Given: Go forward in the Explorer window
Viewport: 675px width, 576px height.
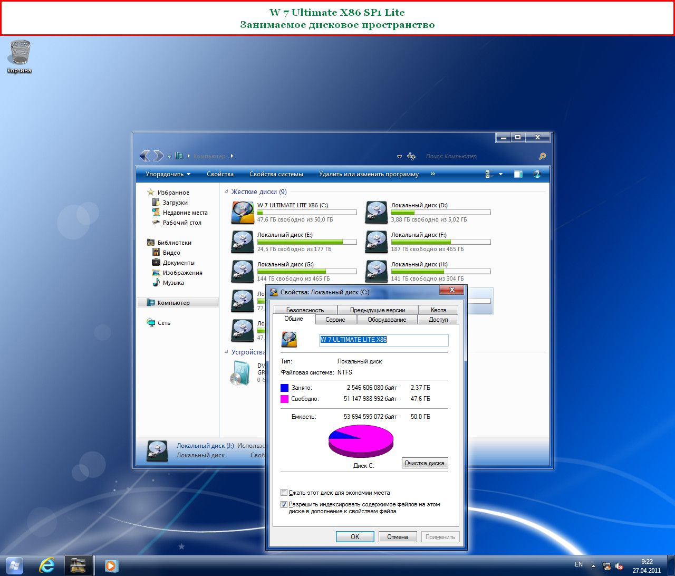Looking at the screenshot, I should coord(158,156).
